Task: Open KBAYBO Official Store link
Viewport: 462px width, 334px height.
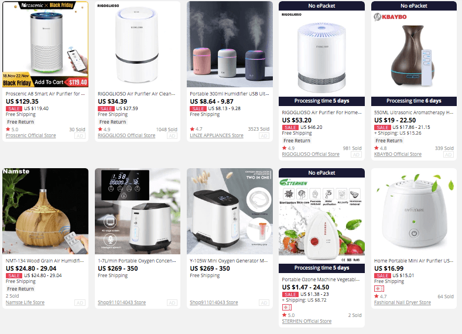Action: pos(398,154)
